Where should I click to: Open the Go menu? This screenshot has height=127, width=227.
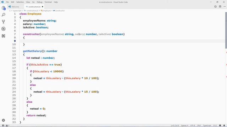point(33,2)
